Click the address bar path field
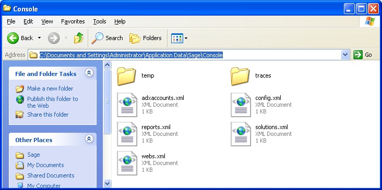This screenshot has height=190, width=382. [189, 55]
